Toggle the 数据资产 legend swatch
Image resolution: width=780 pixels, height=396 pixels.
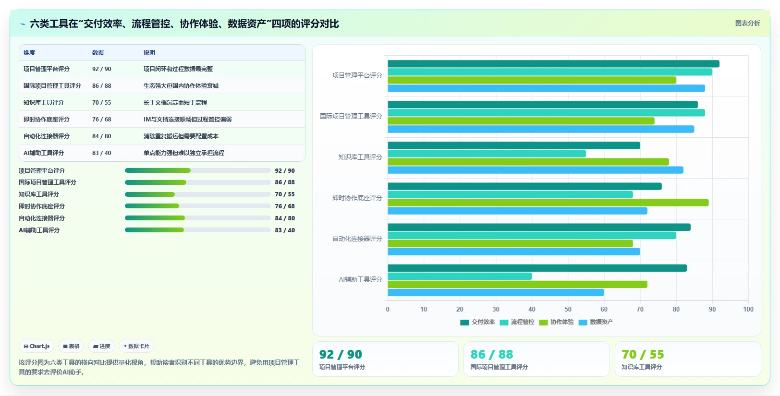click(583, 323)
